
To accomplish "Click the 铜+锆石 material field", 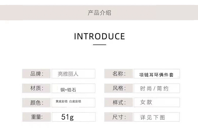I will pos(73,89).
